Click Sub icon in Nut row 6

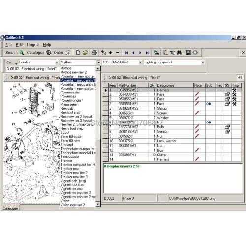pos(209,123)
